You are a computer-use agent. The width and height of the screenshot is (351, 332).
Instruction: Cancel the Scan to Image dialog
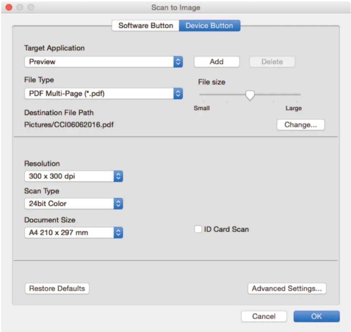pos(264,316)
